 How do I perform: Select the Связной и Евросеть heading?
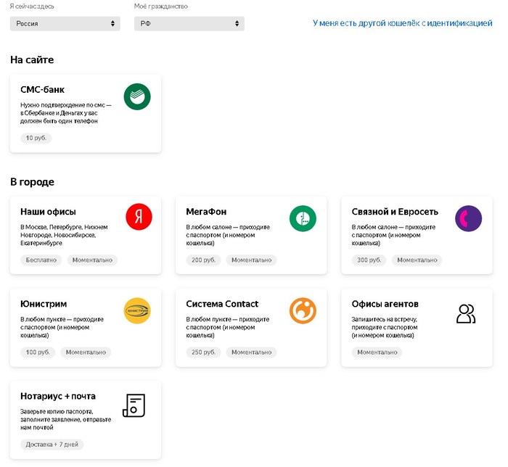pos(395,212)
